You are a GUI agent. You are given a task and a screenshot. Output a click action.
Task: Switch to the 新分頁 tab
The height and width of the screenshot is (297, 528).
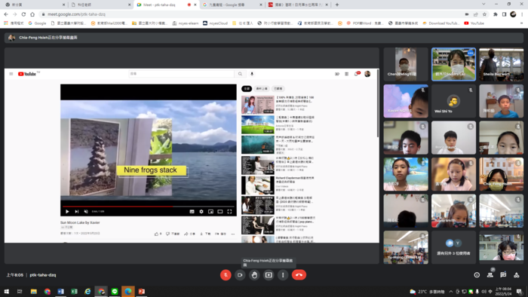(34, 5)
